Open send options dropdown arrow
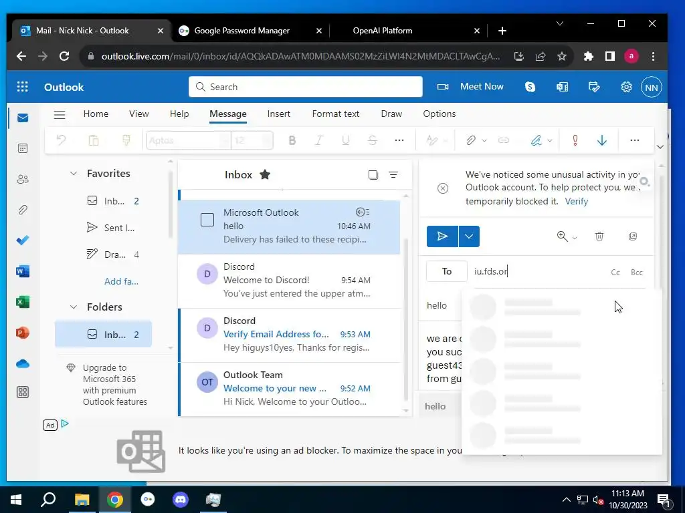This screenshot has height=513, width=685. pos(469,236)
